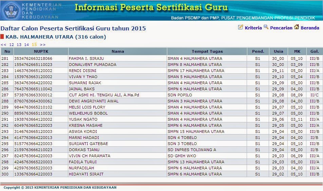Click NUPTK 1554762665110023

[33, 65]
